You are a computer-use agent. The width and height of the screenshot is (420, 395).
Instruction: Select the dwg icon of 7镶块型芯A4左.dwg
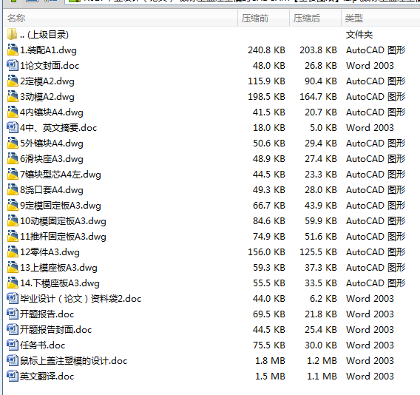point(13,174)
